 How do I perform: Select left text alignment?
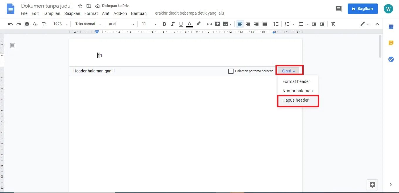coord(240,24)
